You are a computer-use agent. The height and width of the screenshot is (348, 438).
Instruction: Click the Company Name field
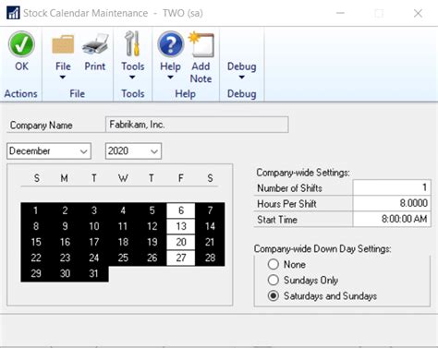pyautogui.click(x=197, y=125)
